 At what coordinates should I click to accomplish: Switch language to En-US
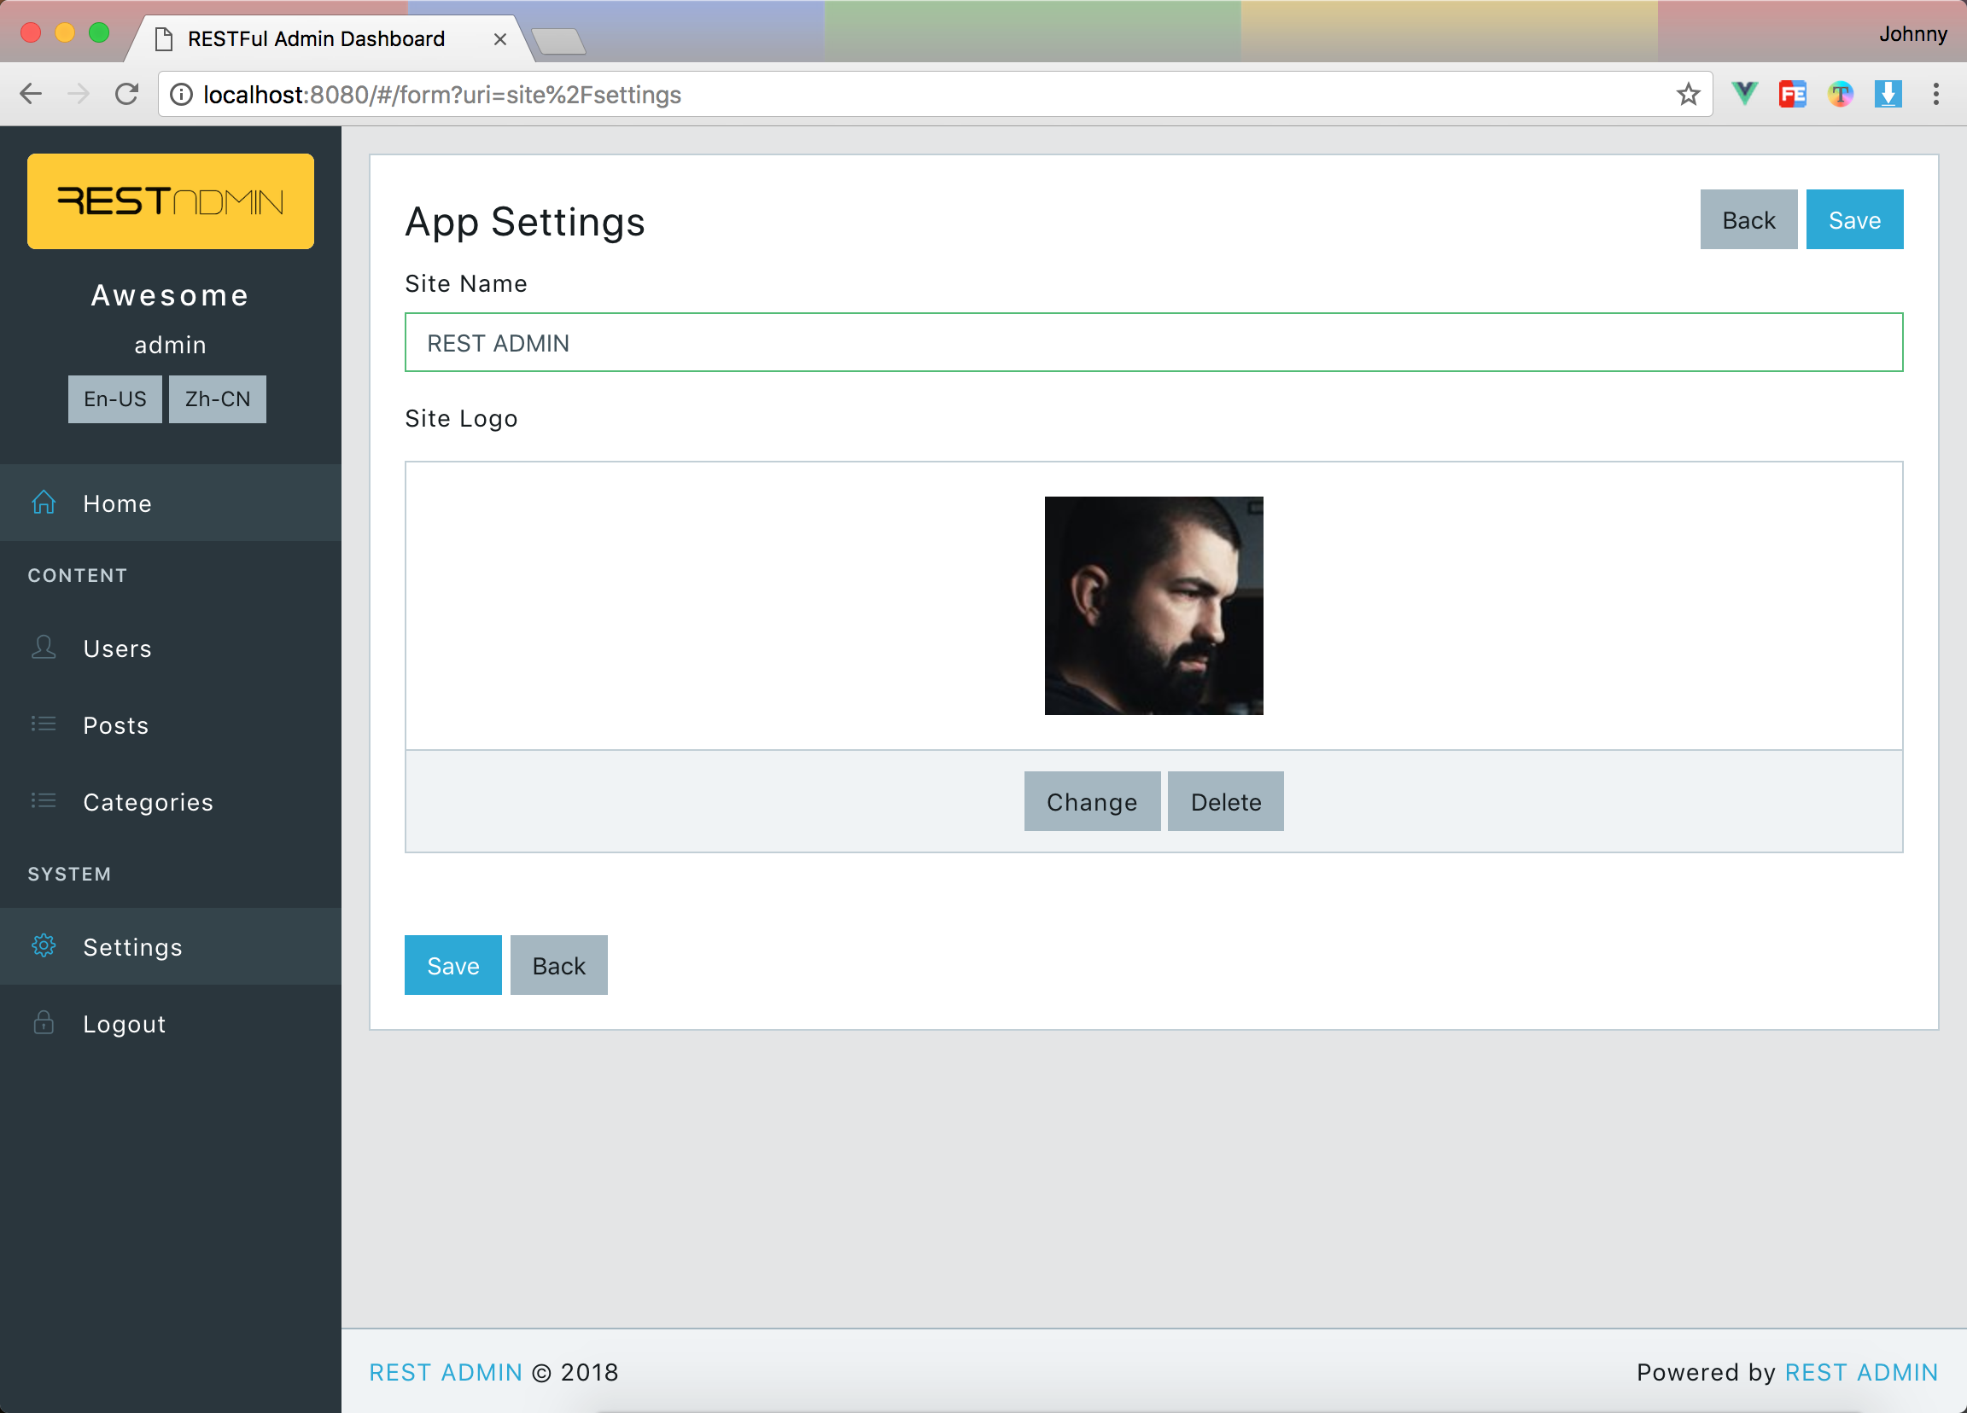click(x=114, y=398)
